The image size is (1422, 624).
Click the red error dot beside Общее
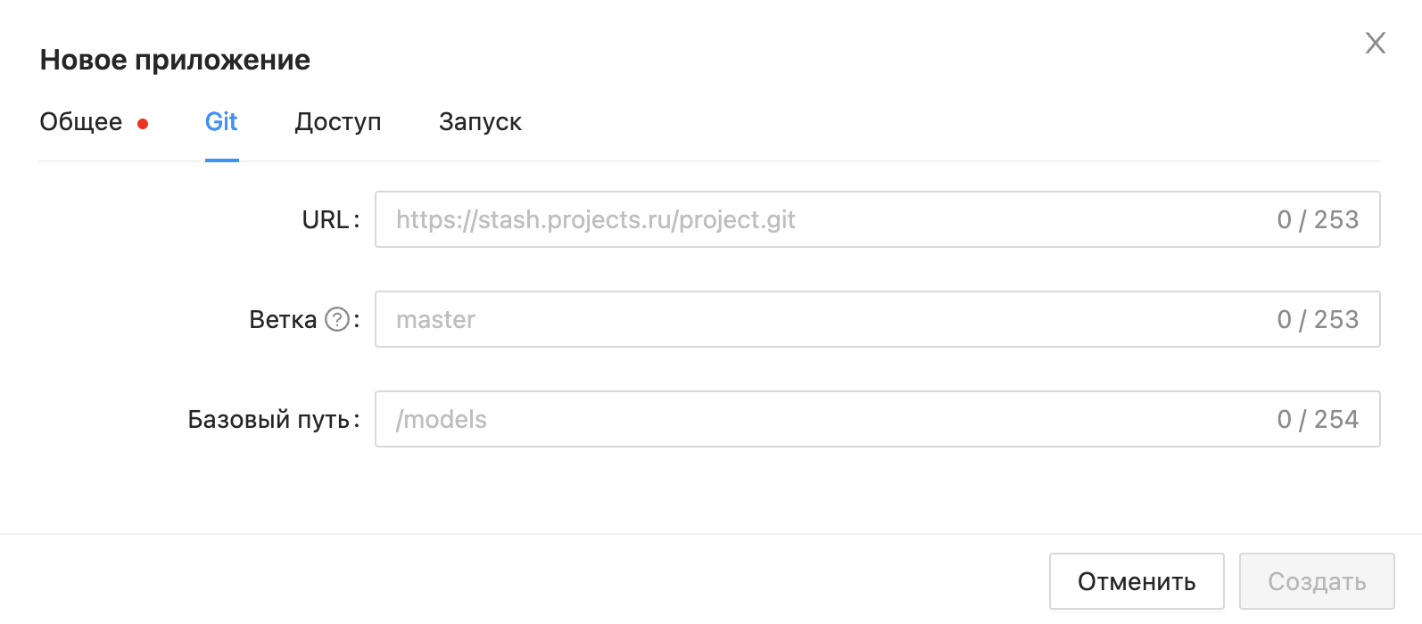[143, 124]
